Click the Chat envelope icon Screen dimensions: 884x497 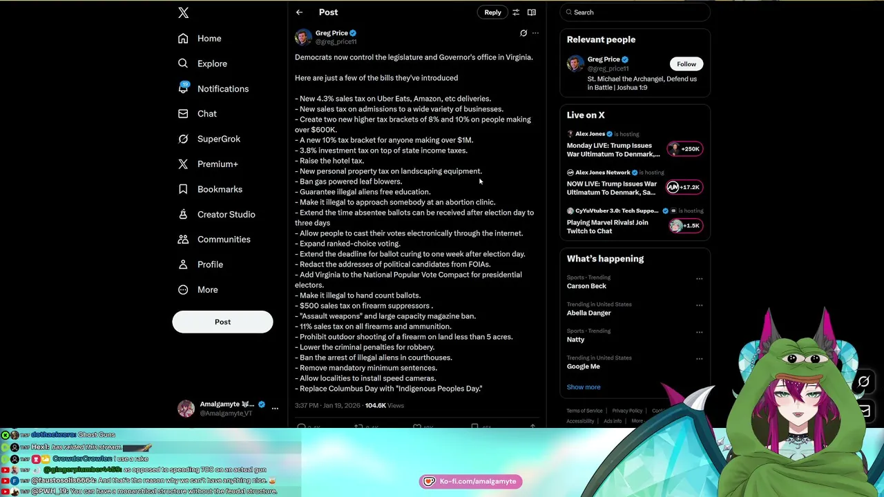183,114
